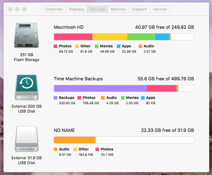Click the blue Apps swatch under Time Machine
The height and width of the screenshot is (175, 212).
143,98
